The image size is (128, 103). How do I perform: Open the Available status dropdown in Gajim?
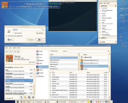pos(108,42)
